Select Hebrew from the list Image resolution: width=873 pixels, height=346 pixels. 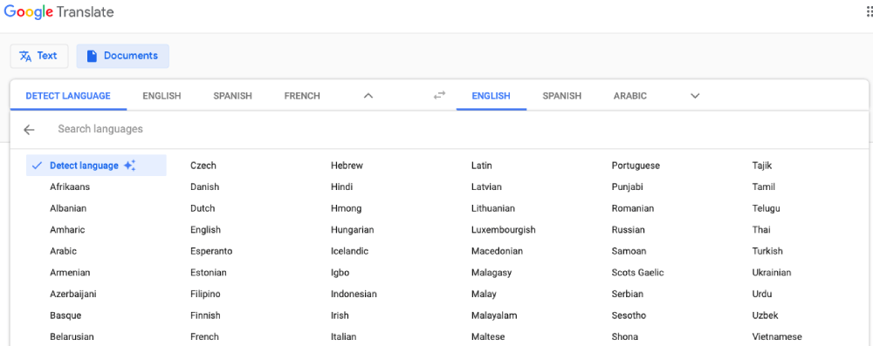tap(347, 166)
